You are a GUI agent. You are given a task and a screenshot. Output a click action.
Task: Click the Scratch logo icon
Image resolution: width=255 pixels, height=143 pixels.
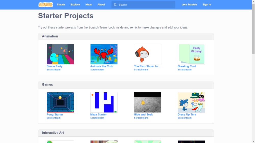[46, 5]
